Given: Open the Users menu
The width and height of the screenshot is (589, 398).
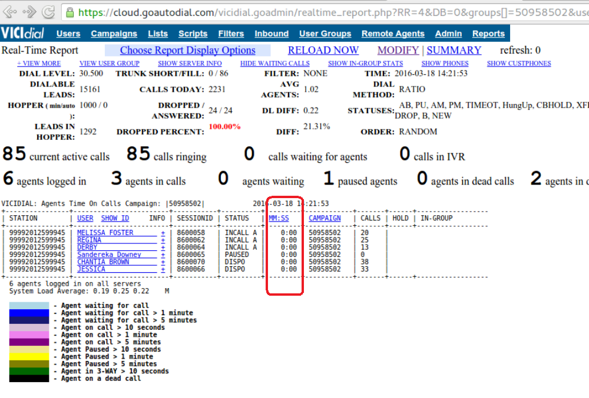Looking at the screenshot, I should click(68, 34).
